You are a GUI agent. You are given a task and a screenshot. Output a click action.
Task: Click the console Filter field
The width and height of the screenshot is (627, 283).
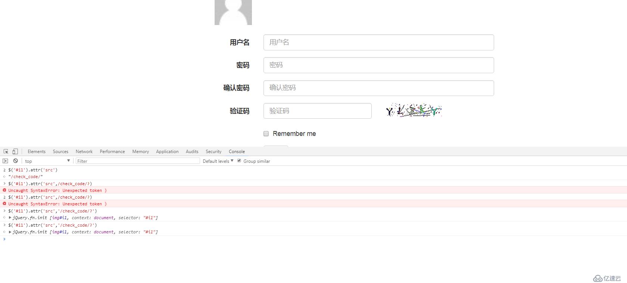(138, 161)
